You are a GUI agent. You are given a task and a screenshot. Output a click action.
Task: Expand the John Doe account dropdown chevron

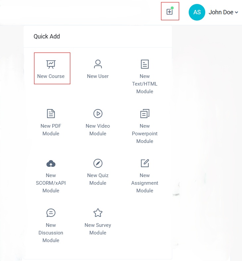(236, 12)
